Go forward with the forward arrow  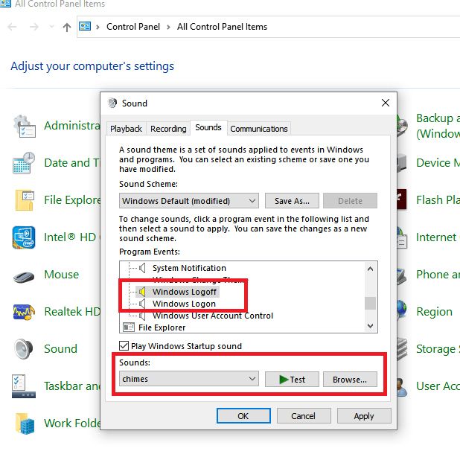pos(34,27)
